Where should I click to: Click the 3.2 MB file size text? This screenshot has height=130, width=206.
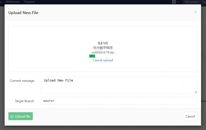[x=103, y=43]
